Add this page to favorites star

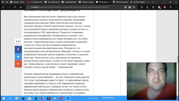[134, 7]
